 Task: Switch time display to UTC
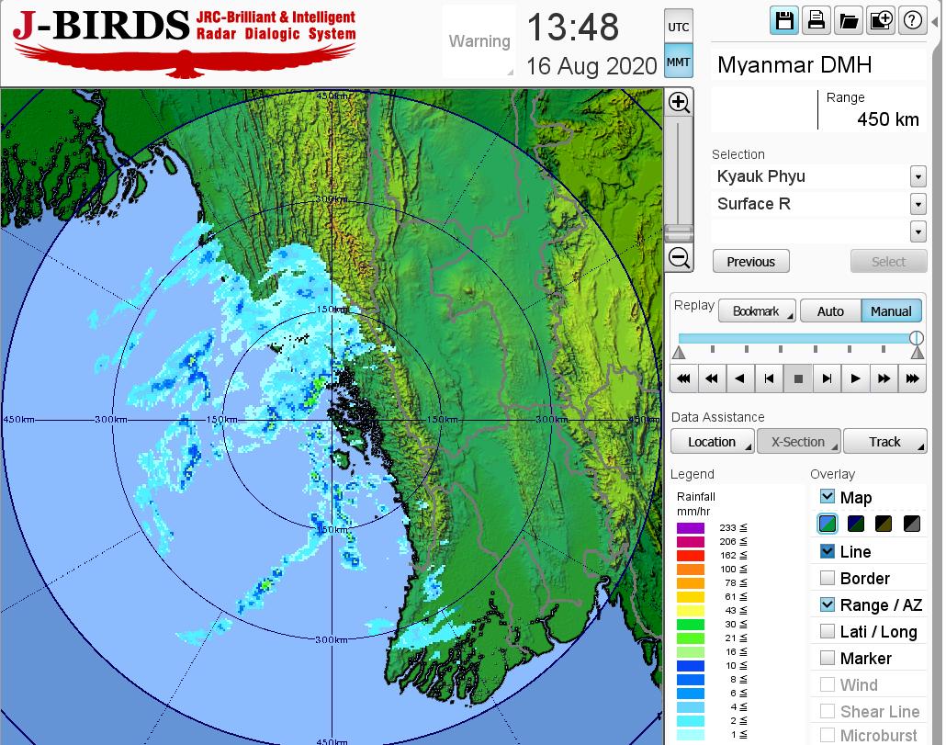[678, 28]
